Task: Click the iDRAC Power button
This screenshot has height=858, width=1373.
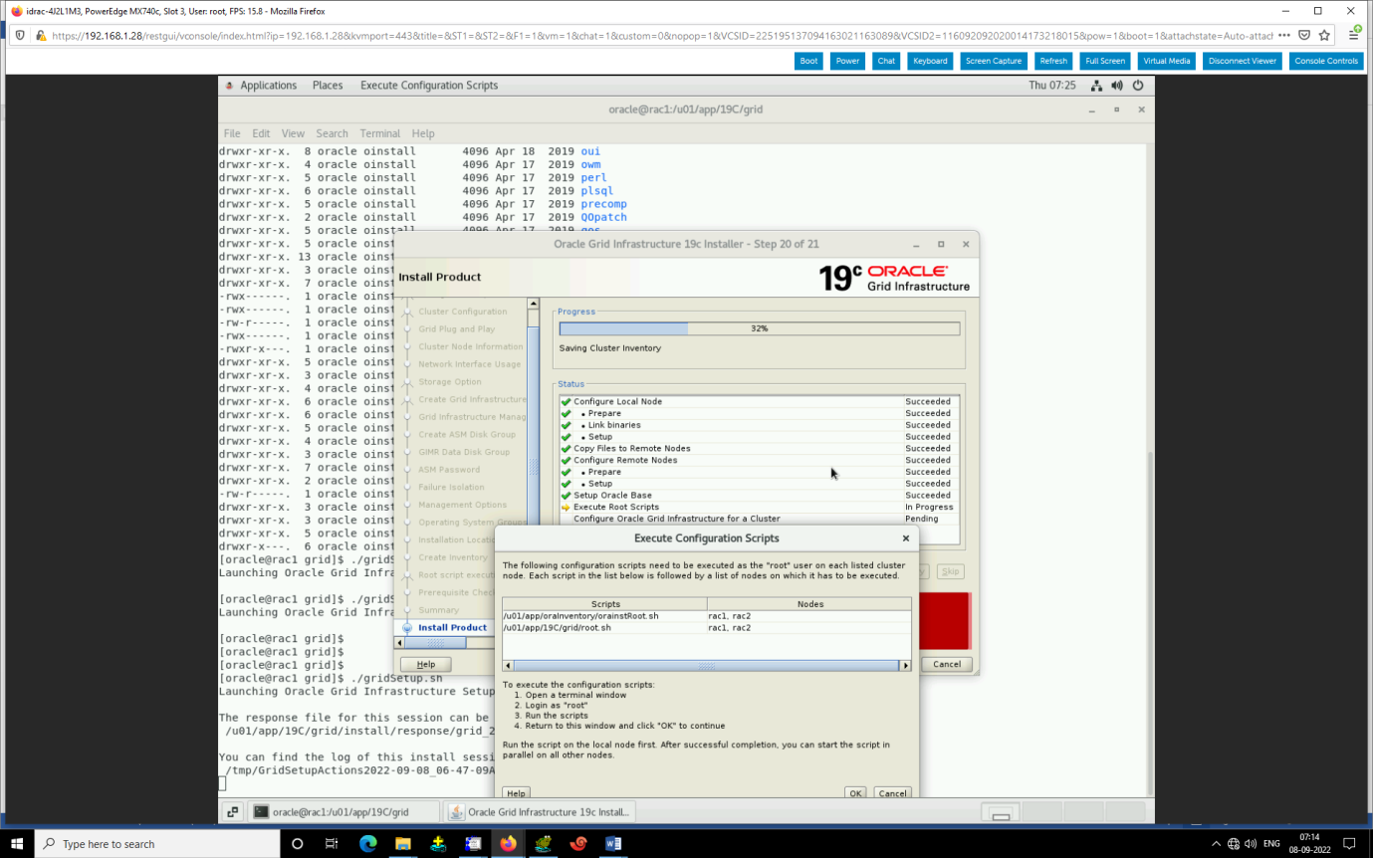Action: click(x=847, y=61)
